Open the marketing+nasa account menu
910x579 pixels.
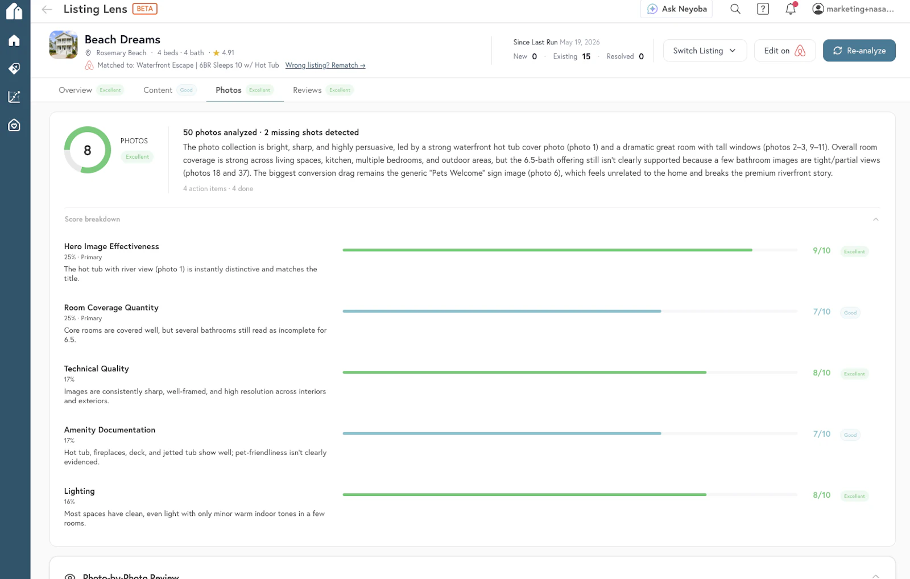853,9
